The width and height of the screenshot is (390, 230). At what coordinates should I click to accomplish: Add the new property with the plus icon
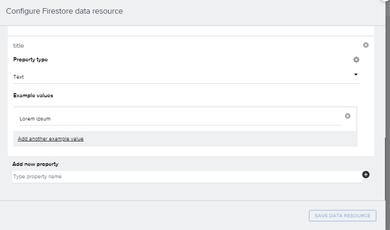pyautogui.click(x=365, y=175)
